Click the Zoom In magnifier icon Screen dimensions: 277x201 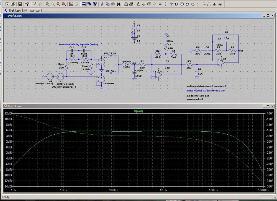(48, 4)
